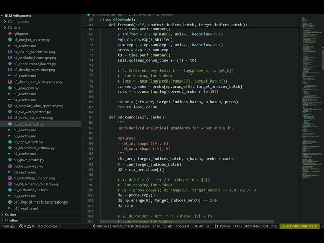Image resolution: width=324 pixels, height=243 pixels.
Task: Open p6_sgns_scratch.py file
Action: (x=28, y=142)
